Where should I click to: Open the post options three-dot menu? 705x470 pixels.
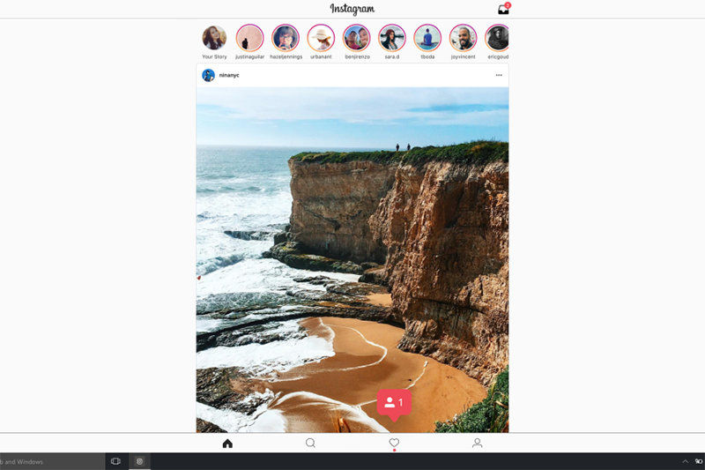coord(499,75)
